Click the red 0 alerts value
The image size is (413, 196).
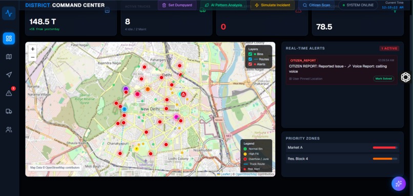(x=223, y=27)
